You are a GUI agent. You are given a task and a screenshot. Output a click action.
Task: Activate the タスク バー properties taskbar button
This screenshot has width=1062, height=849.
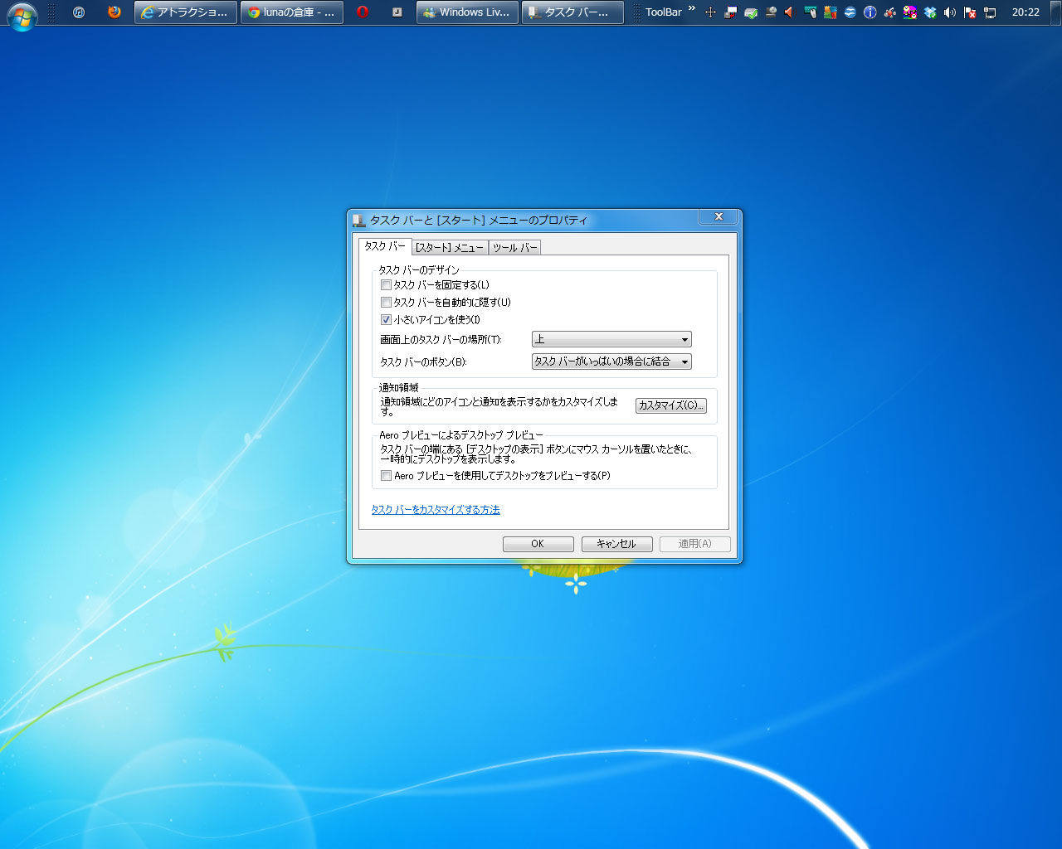click(x=572, y=12)
